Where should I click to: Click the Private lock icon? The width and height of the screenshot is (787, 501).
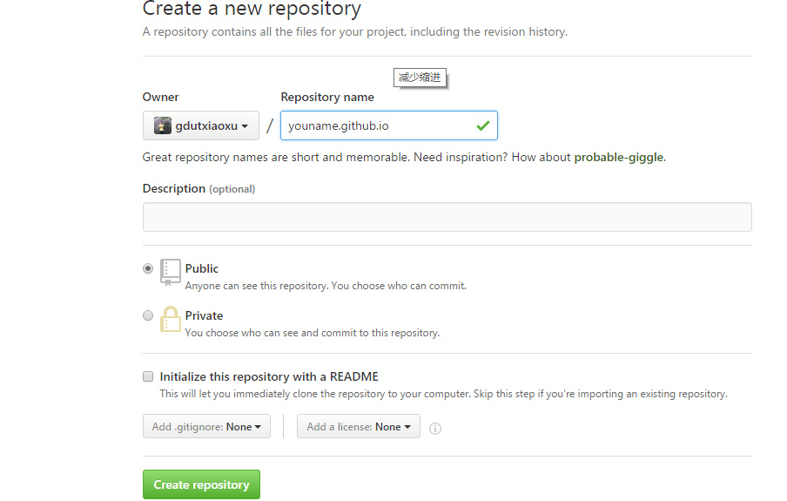pos(170,319)
